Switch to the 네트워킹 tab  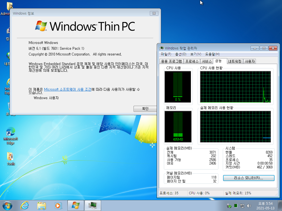tap(235, 61)
